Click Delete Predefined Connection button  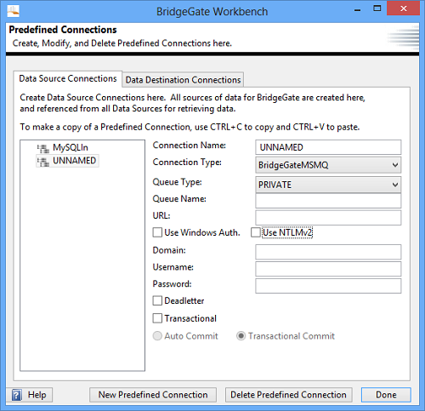pyautogui.click(x=288, y=395)
